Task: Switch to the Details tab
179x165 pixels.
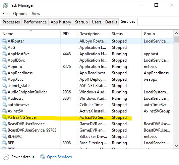Action: pyautogui.click(x=111, y=22)
